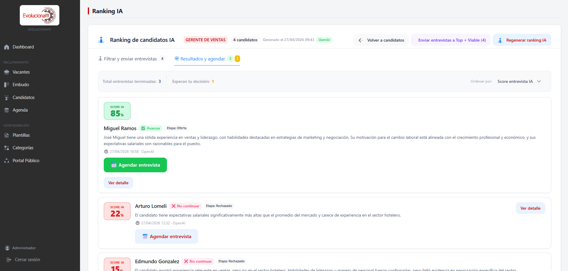This screenshot has width=568, height=271.
Task: Click the Agenda calendar icon
Action: pos(7,110)
